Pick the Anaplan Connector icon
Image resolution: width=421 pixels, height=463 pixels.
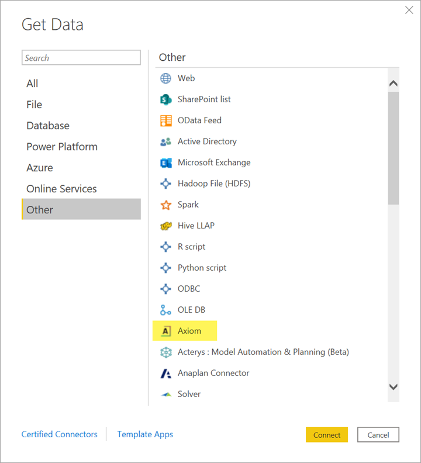166,373
